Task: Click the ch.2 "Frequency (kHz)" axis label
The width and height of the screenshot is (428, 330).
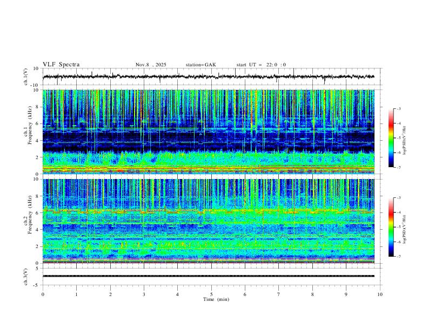Action: coord(30,215)
